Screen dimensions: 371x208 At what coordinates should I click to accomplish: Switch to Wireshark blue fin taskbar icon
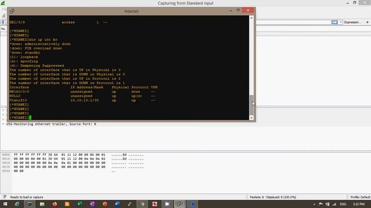click(192, 204)
